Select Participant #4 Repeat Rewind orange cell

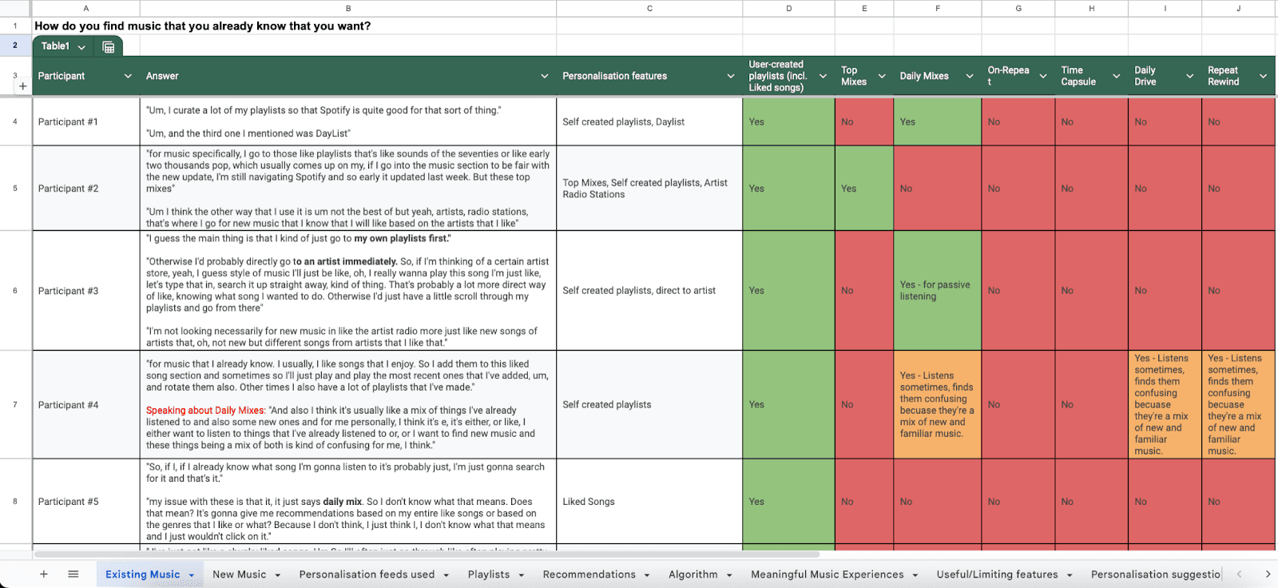point(1238,404)
